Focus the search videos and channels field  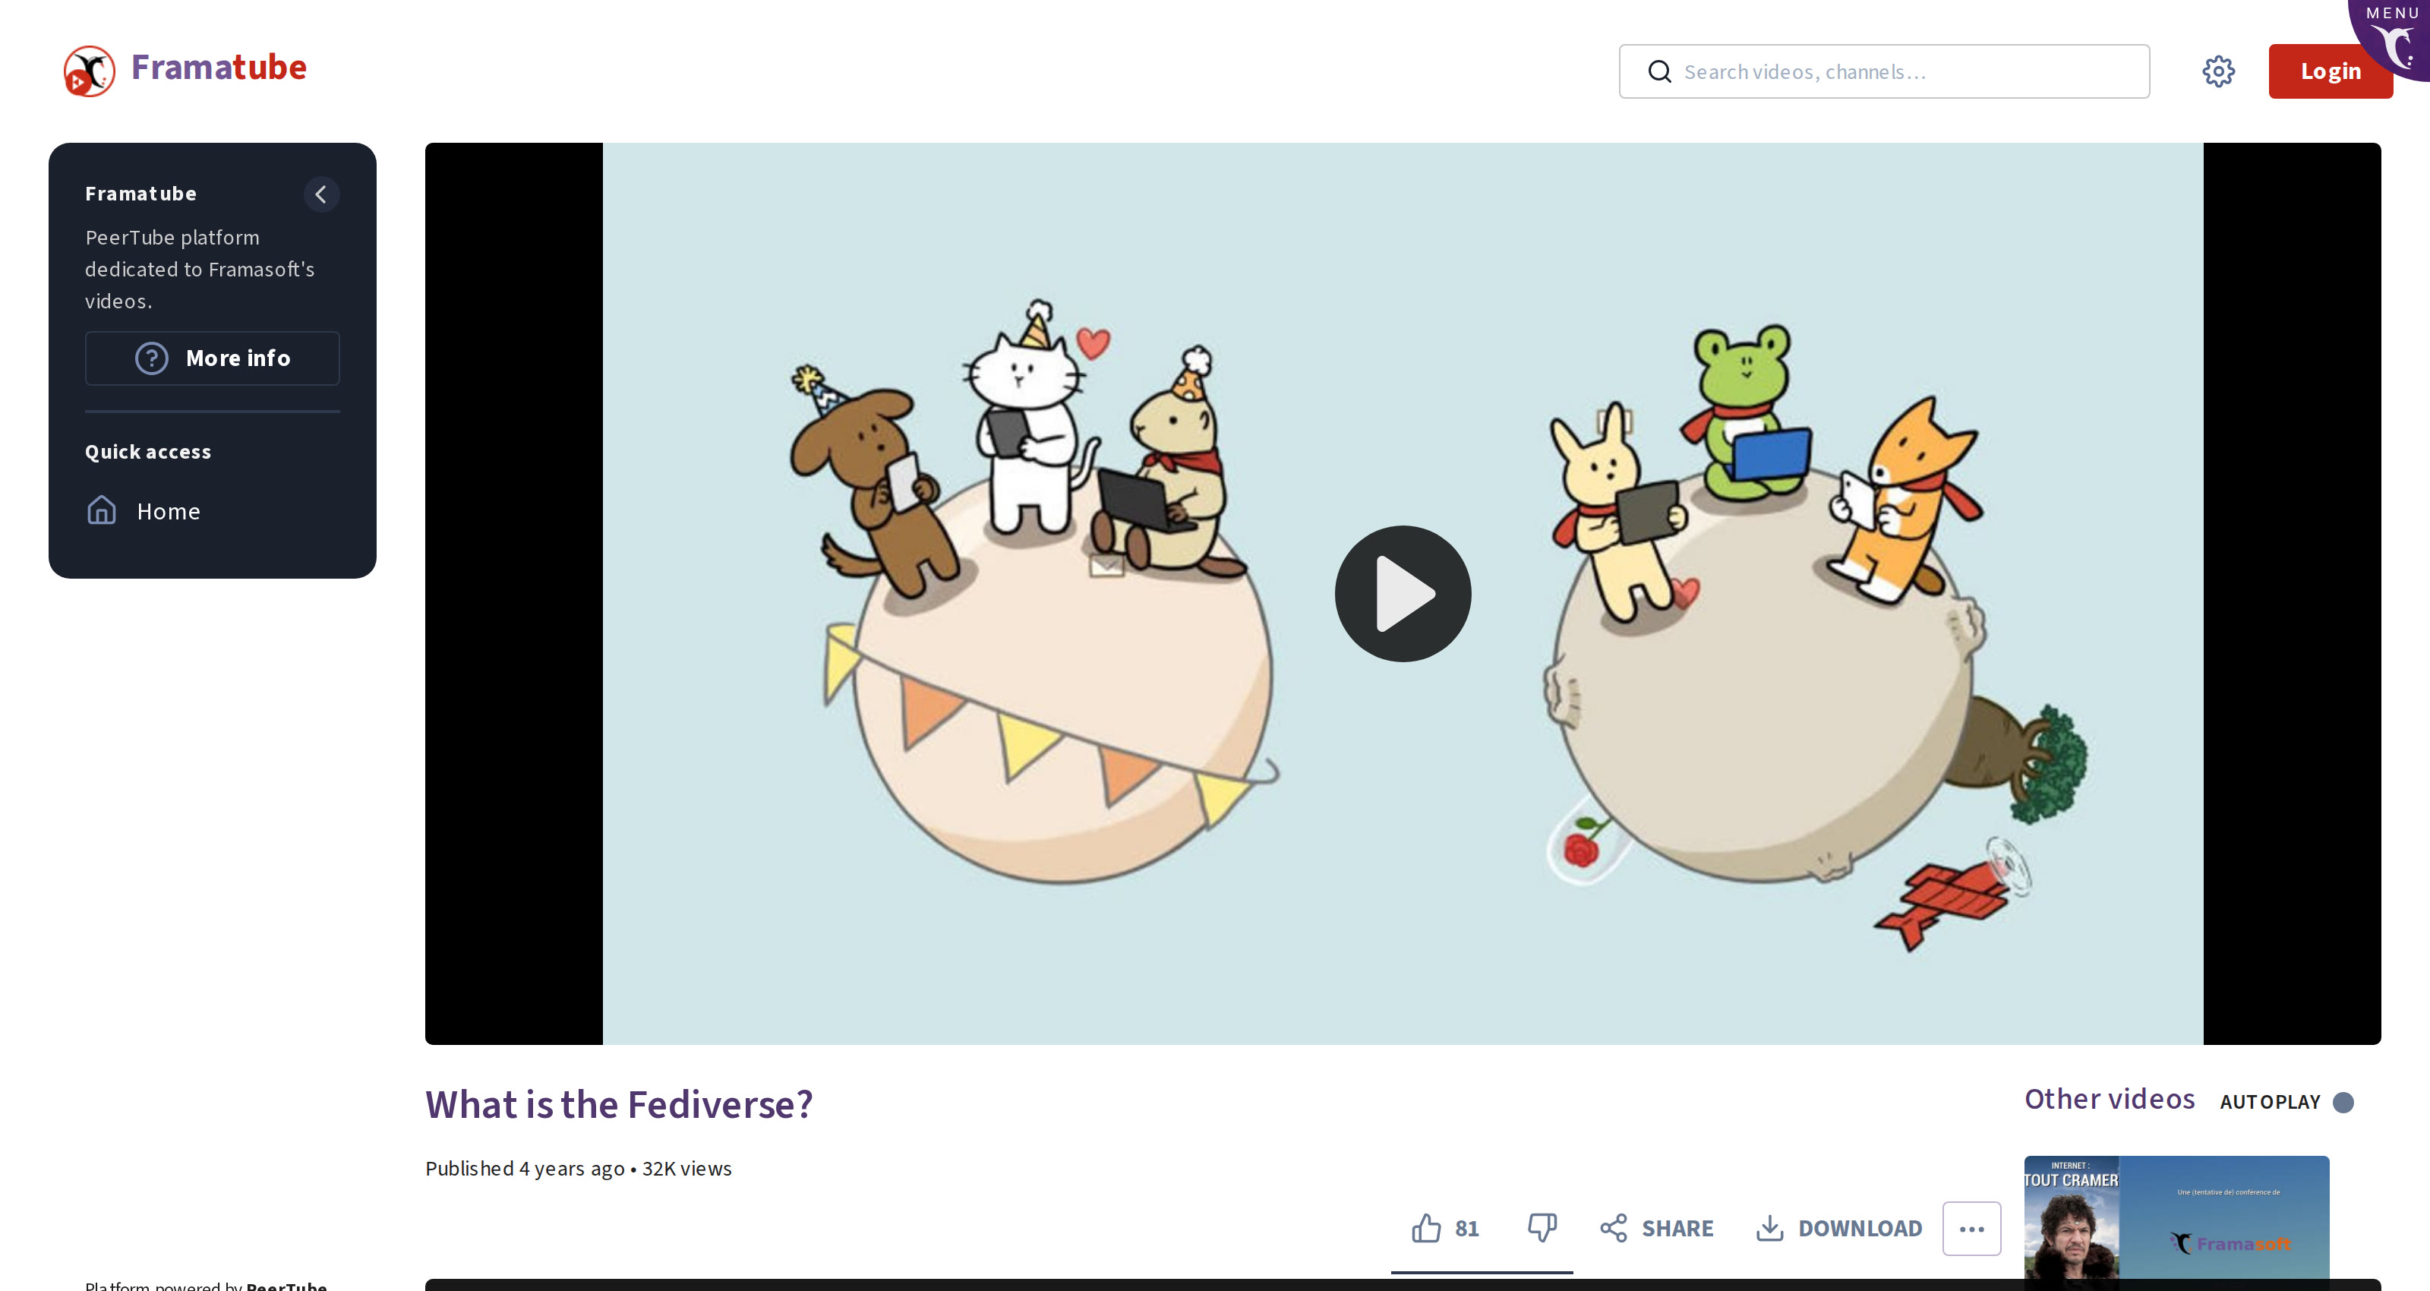[1884, 71]
